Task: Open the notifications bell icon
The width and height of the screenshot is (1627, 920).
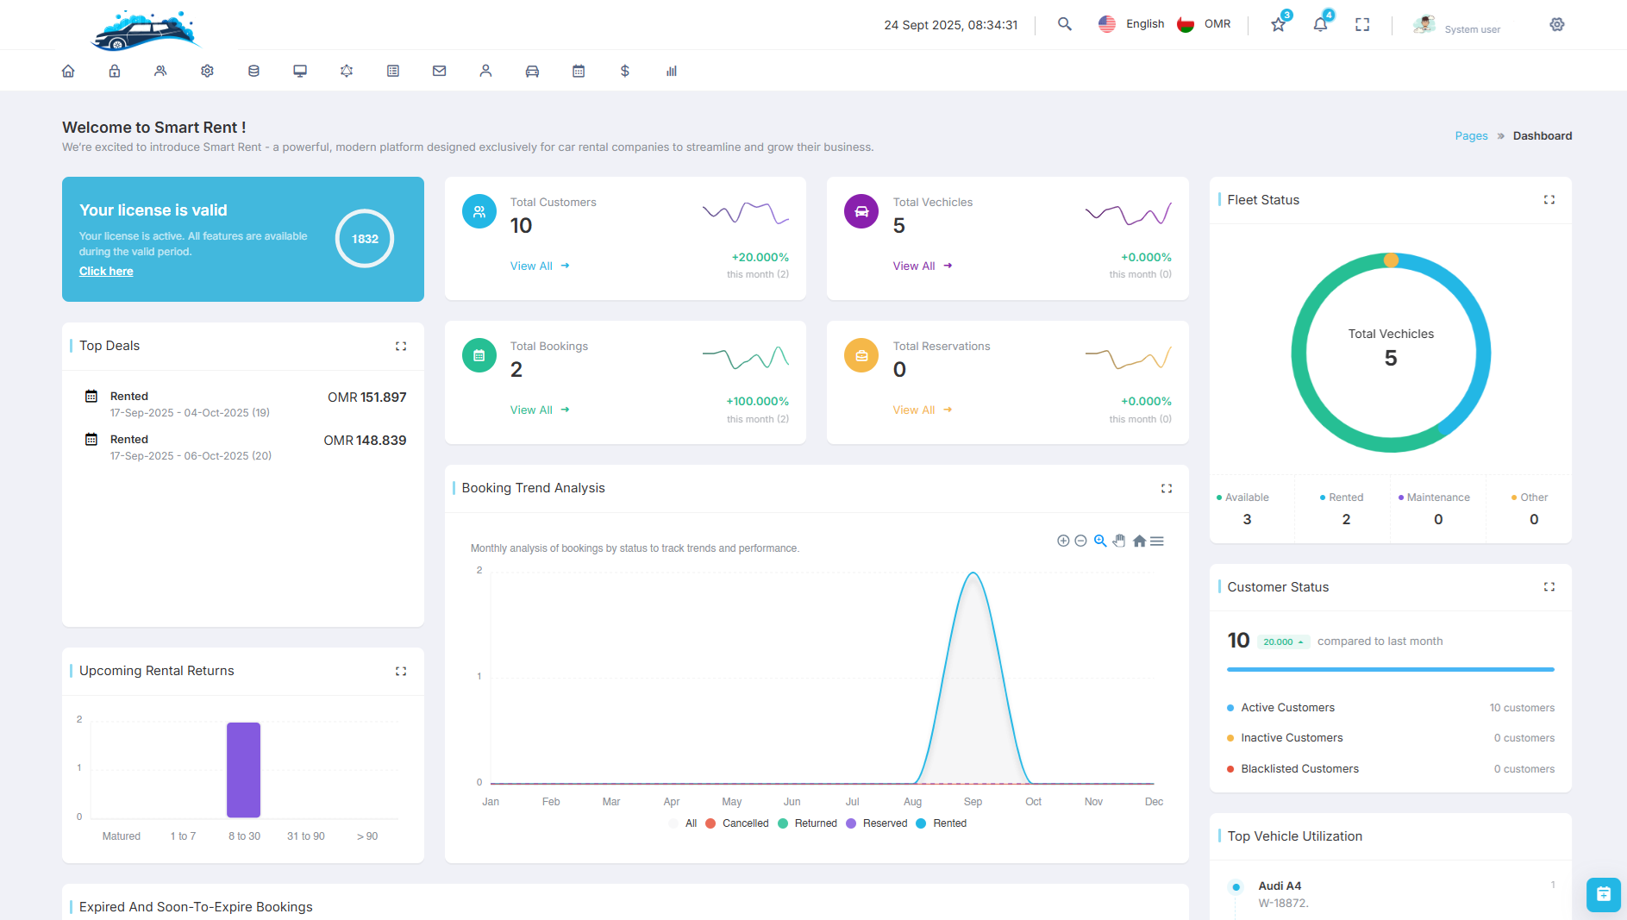Action: pyautogui.click(x=1320, y=24)
